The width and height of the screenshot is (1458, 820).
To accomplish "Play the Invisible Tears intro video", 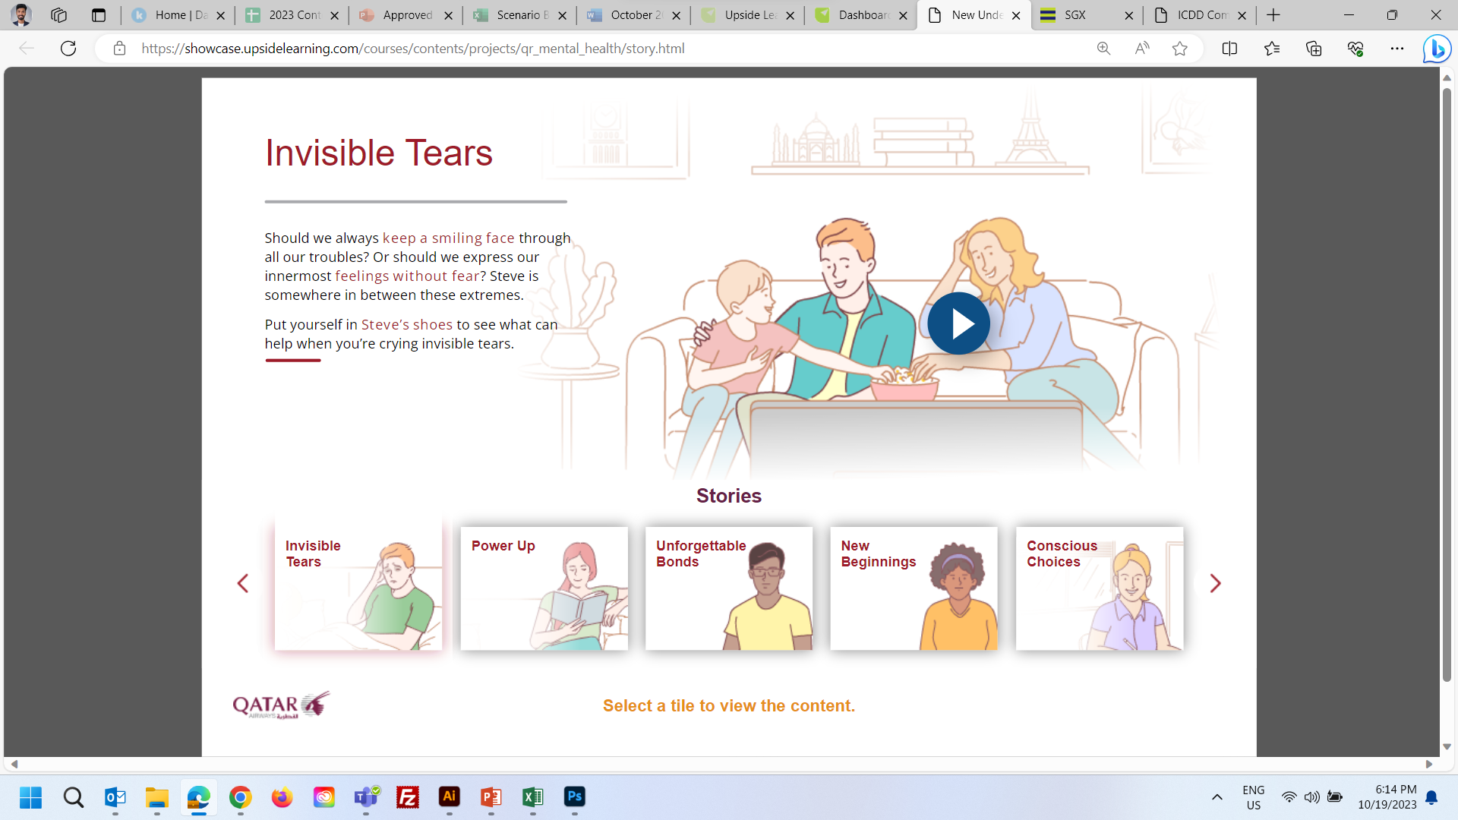I will pos(958,323).
